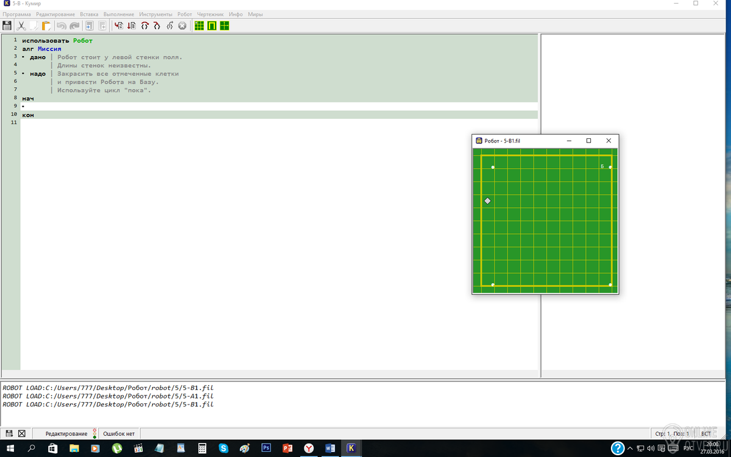Open the Инструменты menu
This screenshot has height=457, width=731.
pyautogui.click(x=155, y=14)
